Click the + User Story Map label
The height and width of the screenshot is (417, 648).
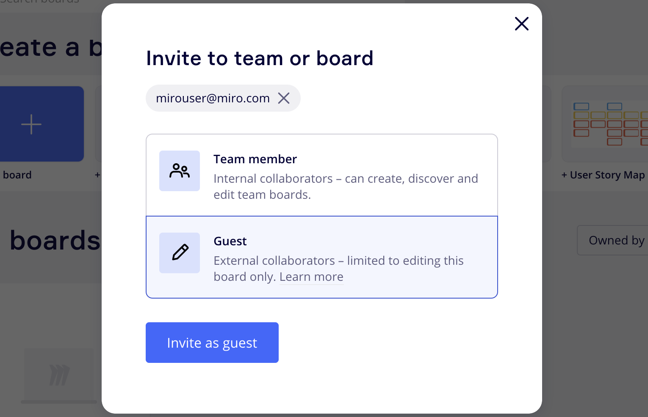coord(603,175)
